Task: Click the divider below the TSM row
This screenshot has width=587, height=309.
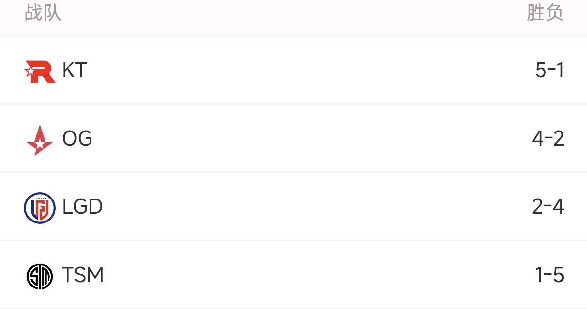Action: (293, 309)
